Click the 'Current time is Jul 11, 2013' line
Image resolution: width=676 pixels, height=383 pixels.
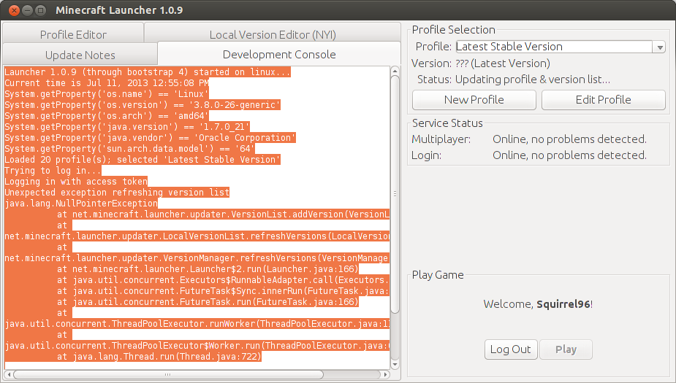(107, 83)
